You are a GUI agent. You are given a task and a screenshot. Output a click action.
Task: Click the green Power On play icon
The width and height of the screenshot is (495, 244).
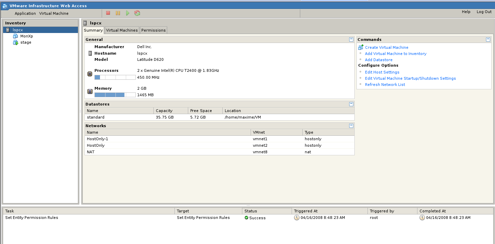[x=128, y=13]
